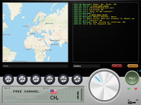Click chat line 'Shup. Up. Kids. Gh'
Viewport: 141px width, 105px height.
105,4
